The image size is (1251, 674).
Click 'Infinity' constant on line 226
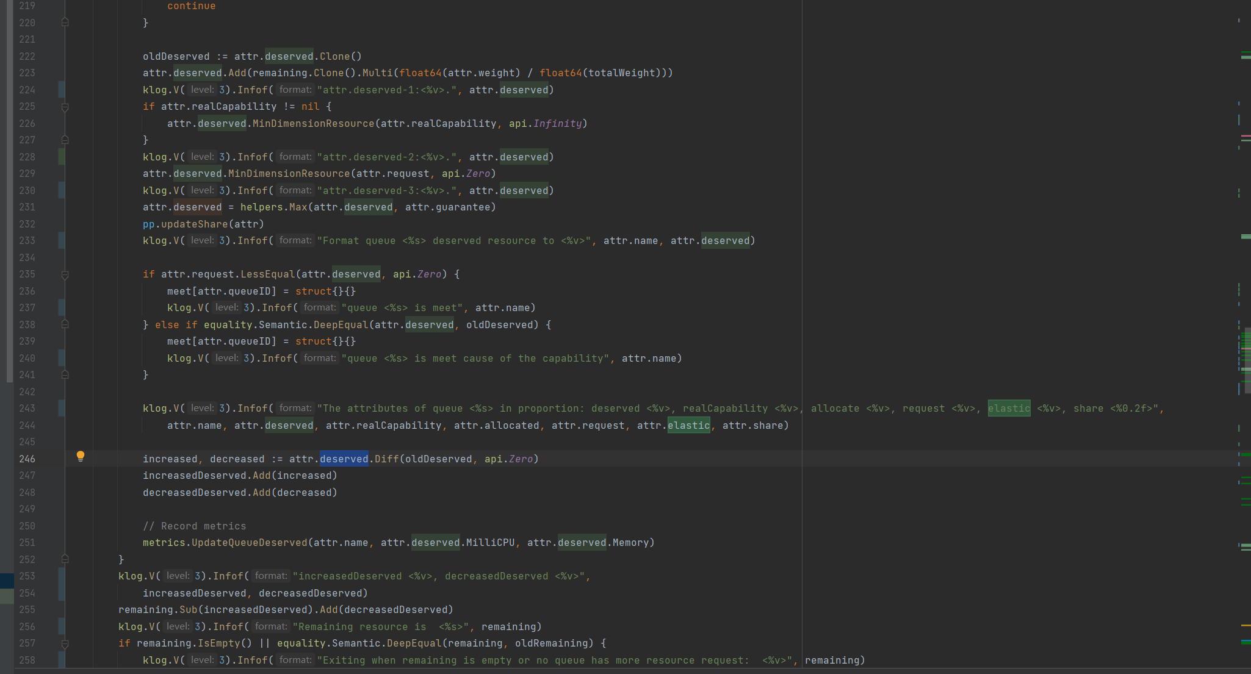(557, 123)
